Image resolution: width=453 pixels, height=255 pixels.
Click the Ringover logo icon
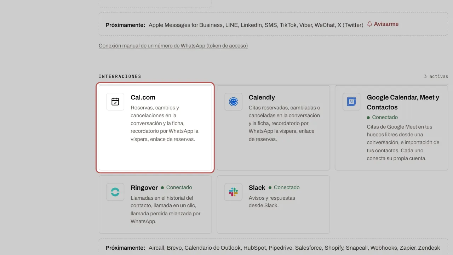[x=115, y=192]
